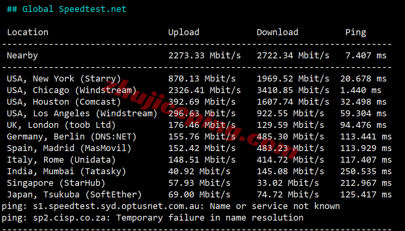Click Chicago ping 1.440 ms

(x=361, y=90)
